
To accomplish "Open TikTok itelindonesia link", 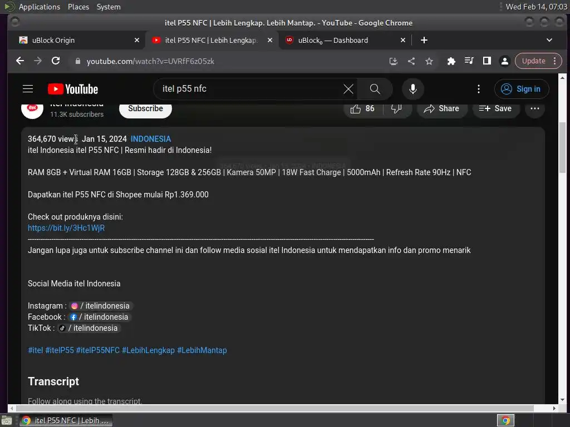I will 89,328.
